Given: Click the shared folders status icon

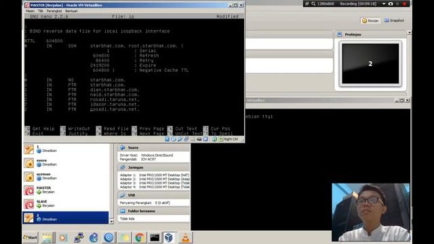Looking at the screenshot, I should click(x=193, y=139).
